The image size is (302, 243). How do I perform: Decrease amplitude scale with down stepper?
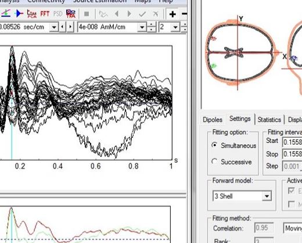151,30
